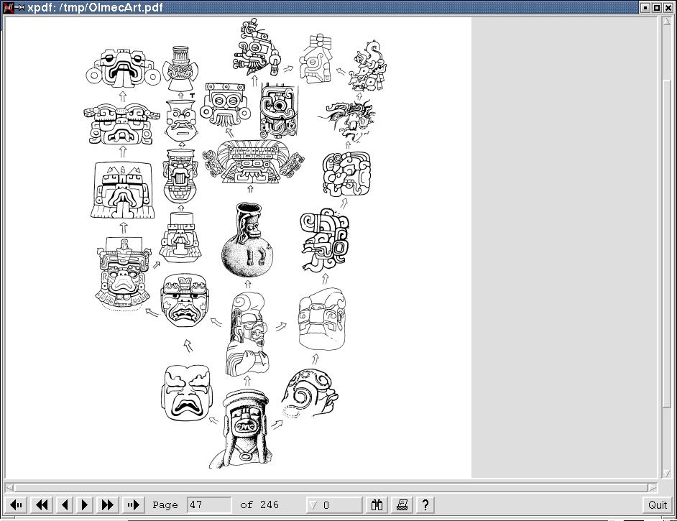Image resolution: width=677 pixels, height=521 pixels.
Task: Click the pin icon in title bar
Action: [x=19, y=7]
